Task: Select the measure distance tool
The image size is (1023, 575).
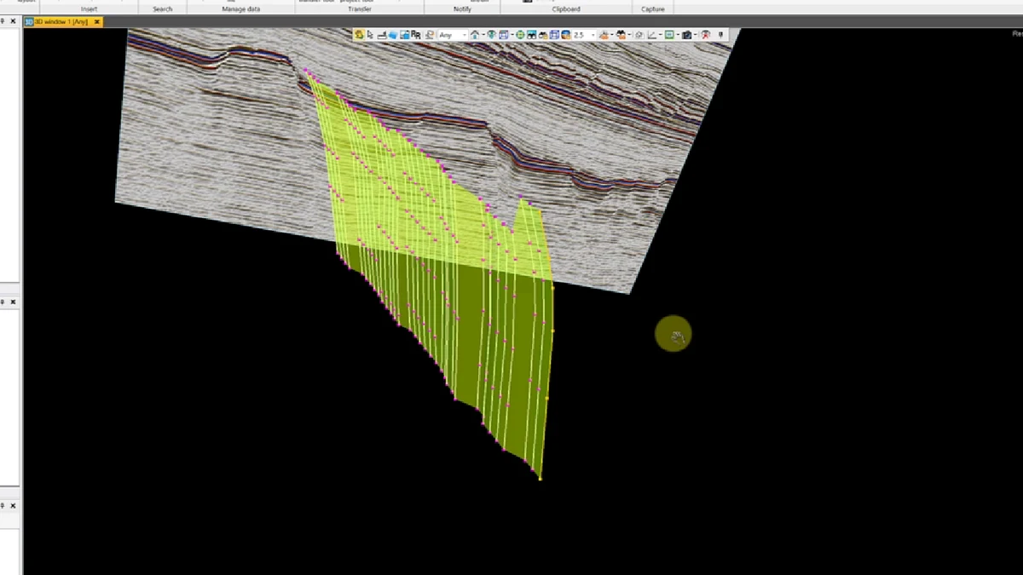Action: click(x=381, y=35)
